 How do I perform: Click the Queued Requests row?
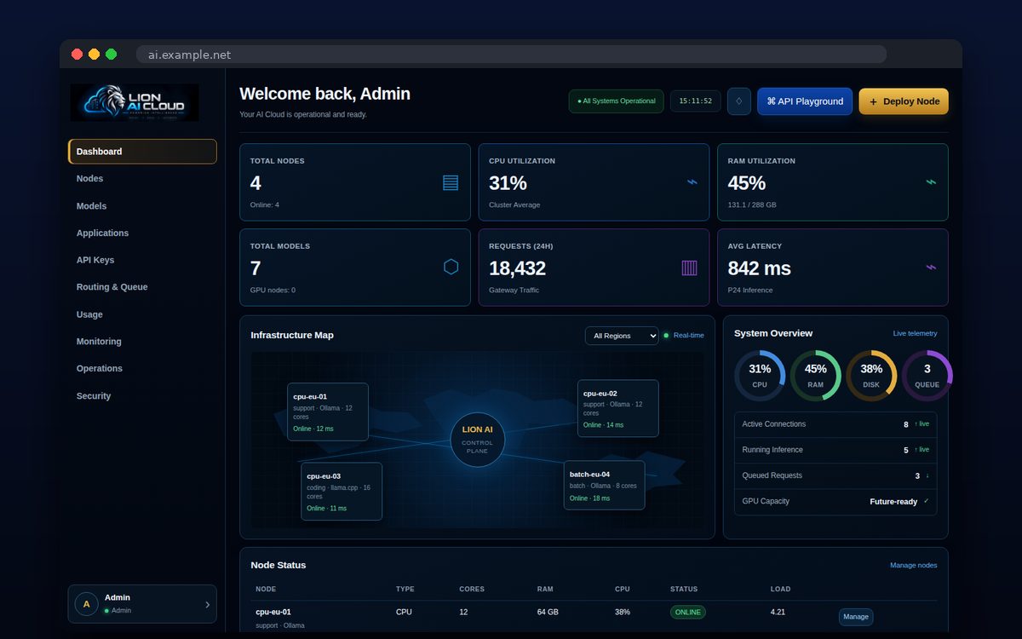[835, 475]
